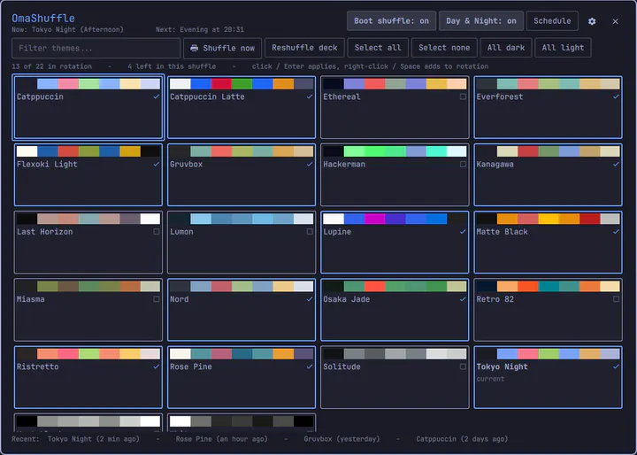Click the Select all button
The image size is (637, 455).
[378, 48]
